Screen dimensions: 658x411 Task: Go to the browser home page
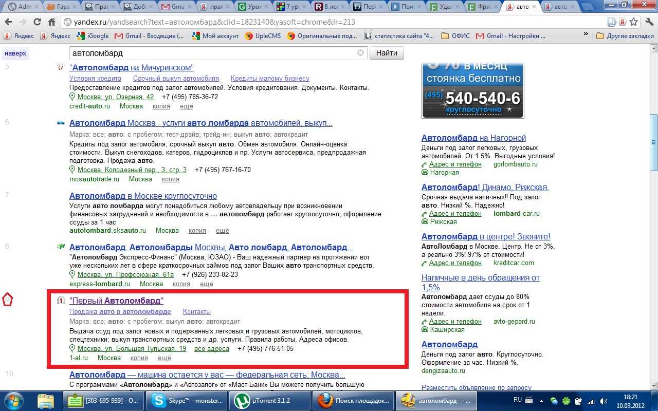(x=51, y=22)
